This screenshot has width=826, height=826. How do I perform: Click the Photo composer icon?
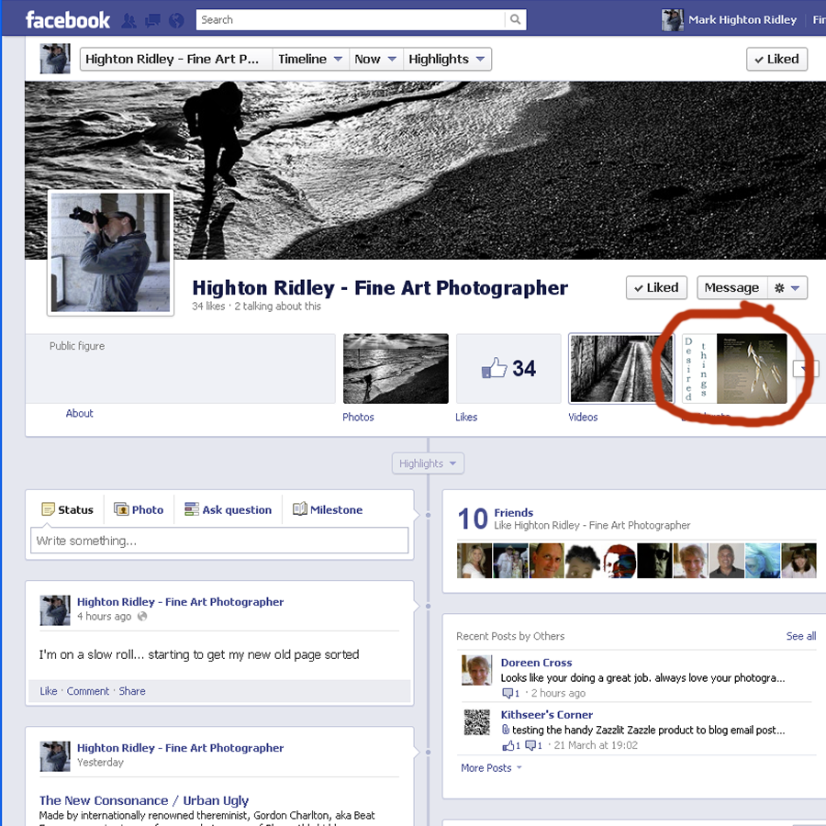pyautogui.click(x=121, y=509)
